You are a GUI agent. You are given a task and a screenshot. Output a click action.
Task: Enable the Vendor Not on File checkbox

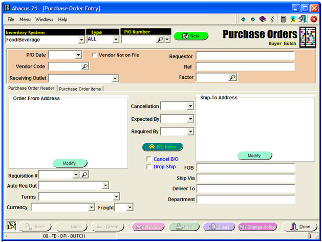click(x=94, y=55)
